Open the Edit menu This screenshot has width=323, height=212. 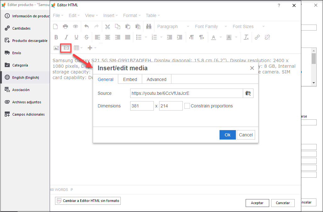point(74,15)
